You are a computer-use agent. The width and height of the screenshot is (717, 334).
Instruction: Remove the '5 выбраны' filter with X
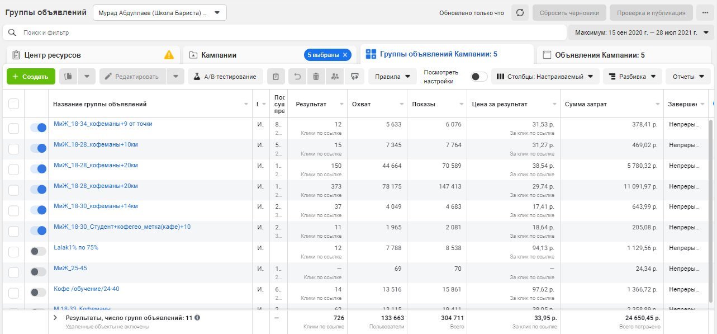pos(345,55)
